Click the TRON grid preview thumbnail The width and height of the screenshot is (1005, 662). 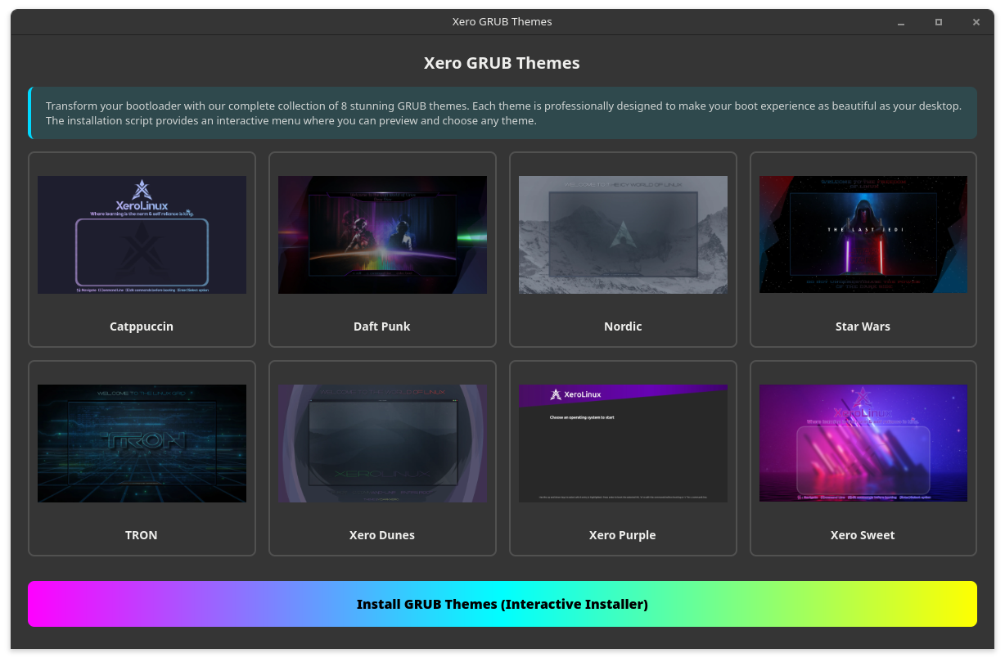(x=142, y=444)
